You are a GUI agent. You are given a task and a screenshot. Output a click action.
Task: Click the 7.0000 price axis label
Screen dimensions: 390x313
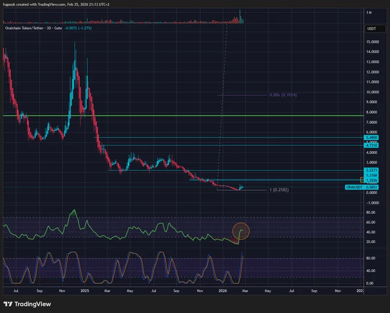point(373,122)
